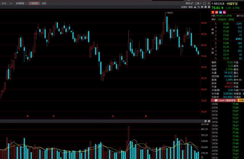Screen dimensions: 244x159
Task: Switch to the 诊股 tab
Action: [44, 3]
